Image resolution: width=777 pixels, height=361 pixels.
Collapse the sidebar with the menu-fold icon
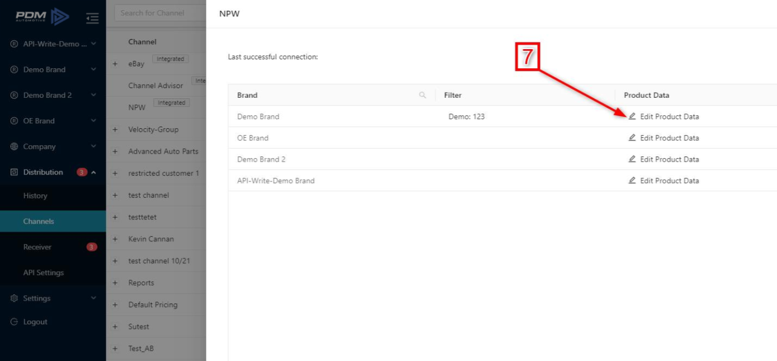click(x=92, y=18)
